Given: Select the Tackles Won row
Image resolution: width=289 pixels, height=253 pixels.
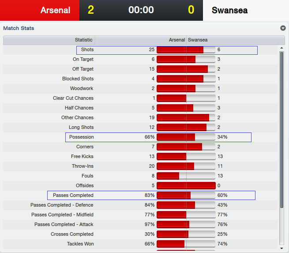Looking at the screenshot, I should pyautogui.click(x=140, y=244).
